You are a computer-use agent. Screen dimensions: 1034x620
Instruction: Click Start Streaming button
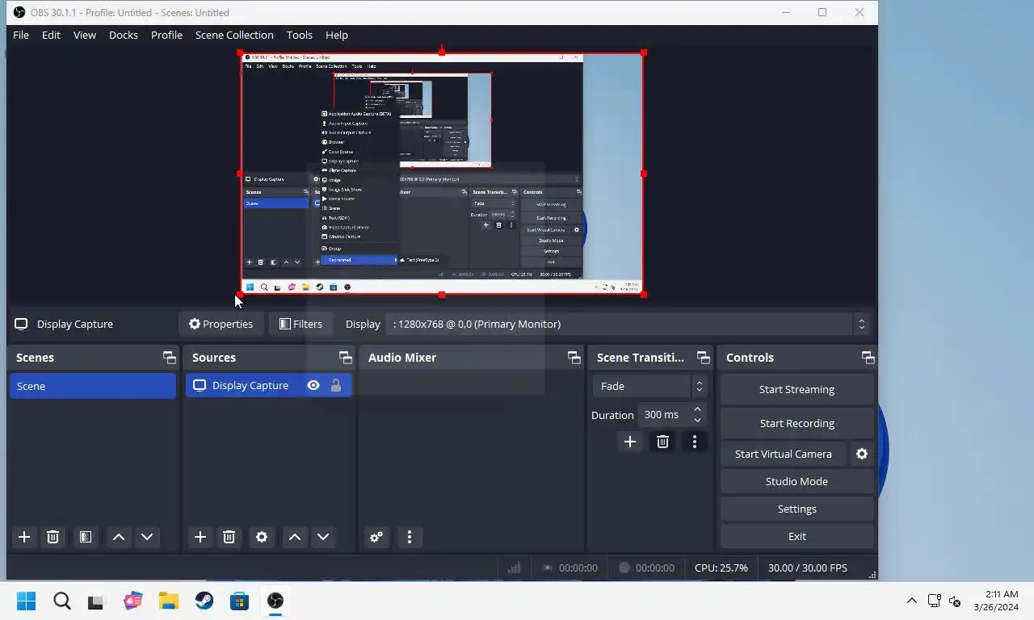click(x=797, y=389)
